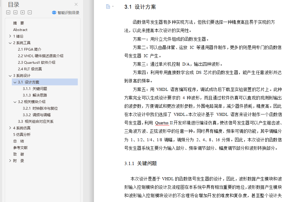The height and width of the screenshot is (202, 299).
Task: Jump to 3.1.3 解决思路
Action: click(35, 95)
